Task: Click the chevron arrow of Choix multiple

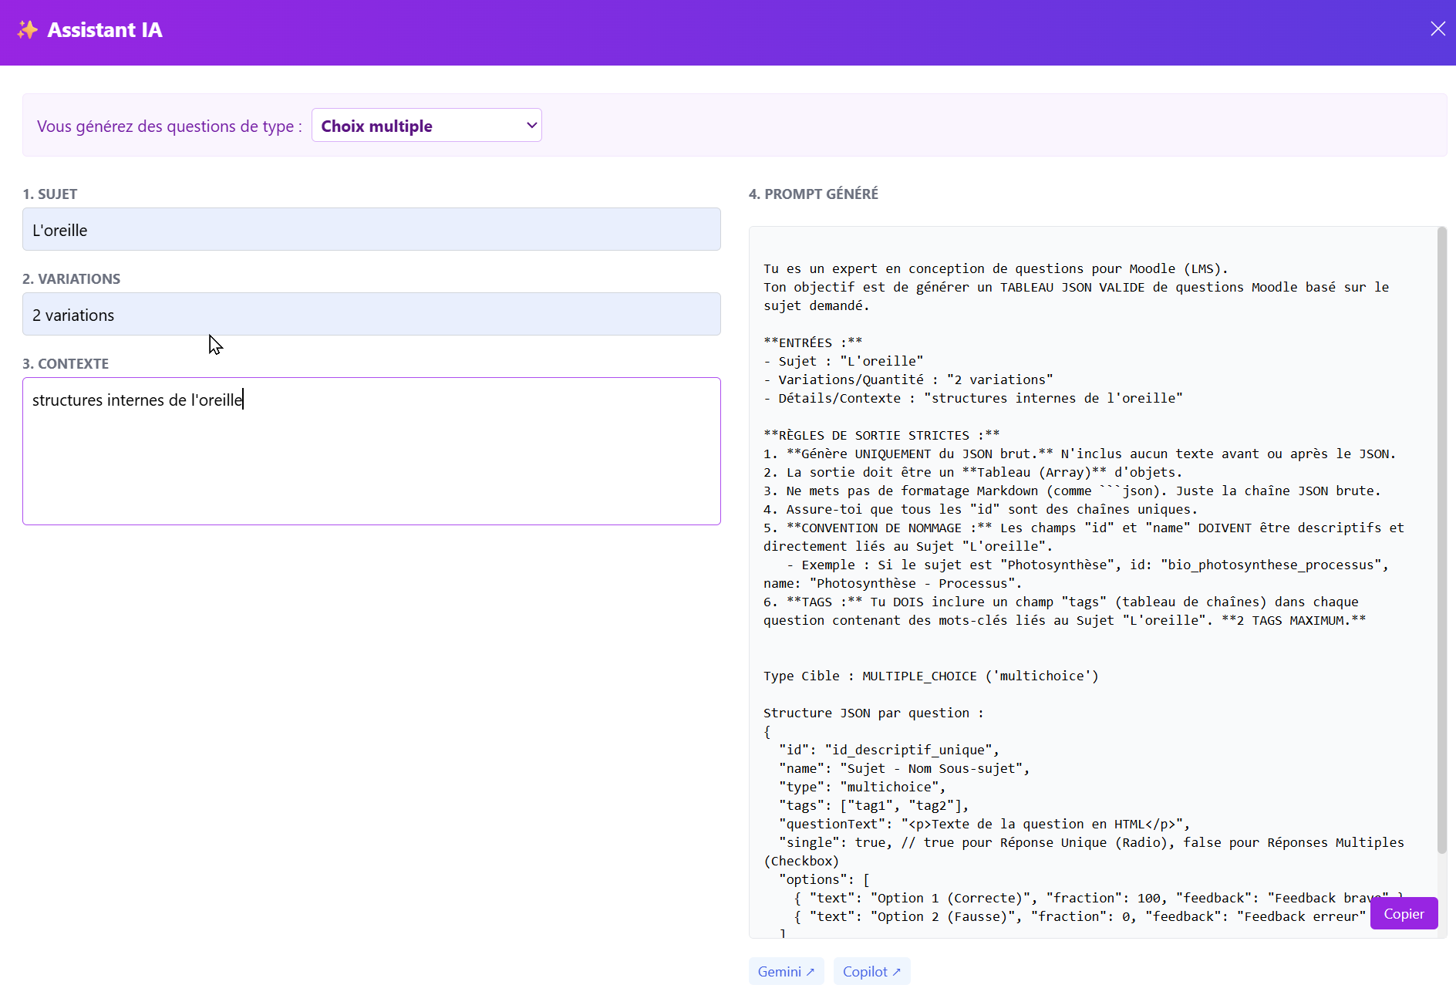Action: (x=531, y=126)
